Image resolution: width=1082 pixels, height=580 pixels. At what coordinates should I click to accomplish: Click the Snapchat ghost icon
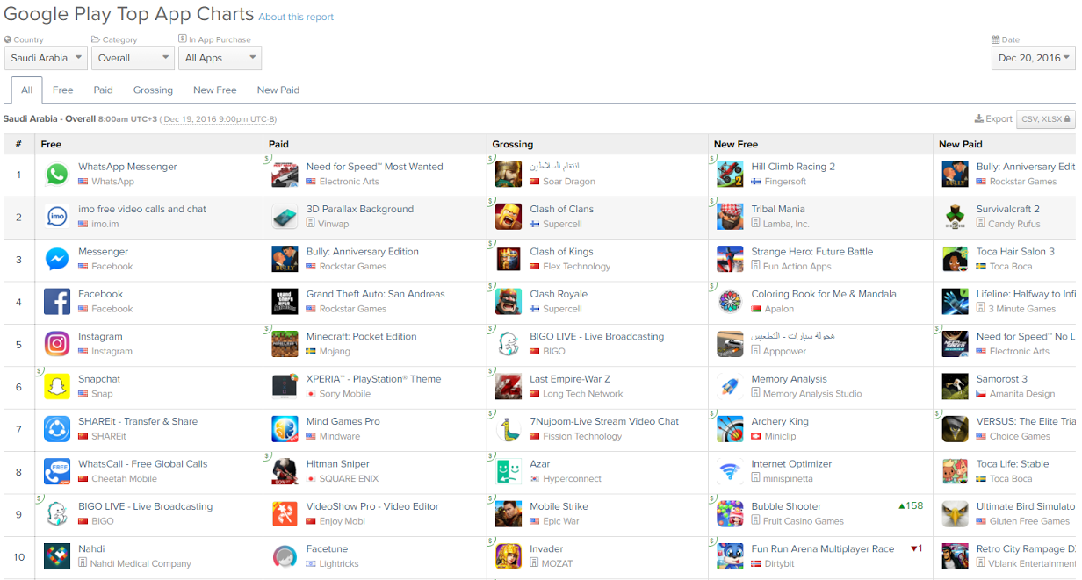[x=57, y=386]
